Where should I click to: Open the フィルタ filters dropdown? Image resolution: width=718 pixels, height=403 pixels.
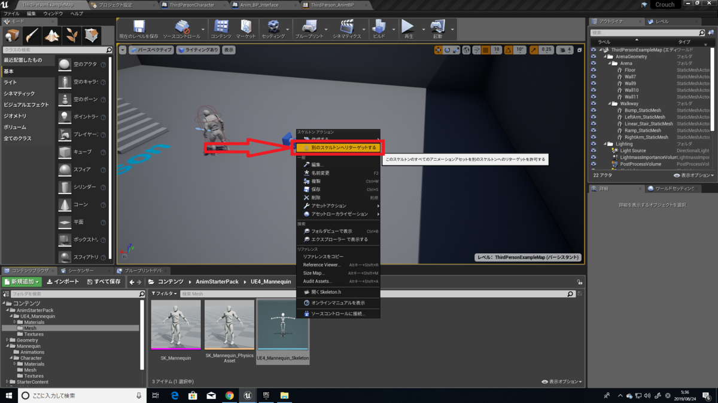pyautogui.click(x=164, y=294)
